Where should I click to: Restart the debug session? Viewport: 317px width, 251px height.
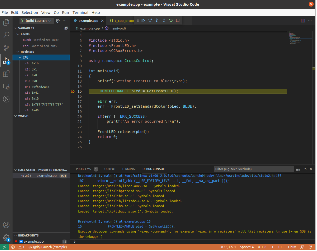[x=171, y=21]
